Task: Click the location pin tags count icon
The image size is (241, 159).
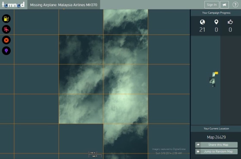Action: (216, 22)
